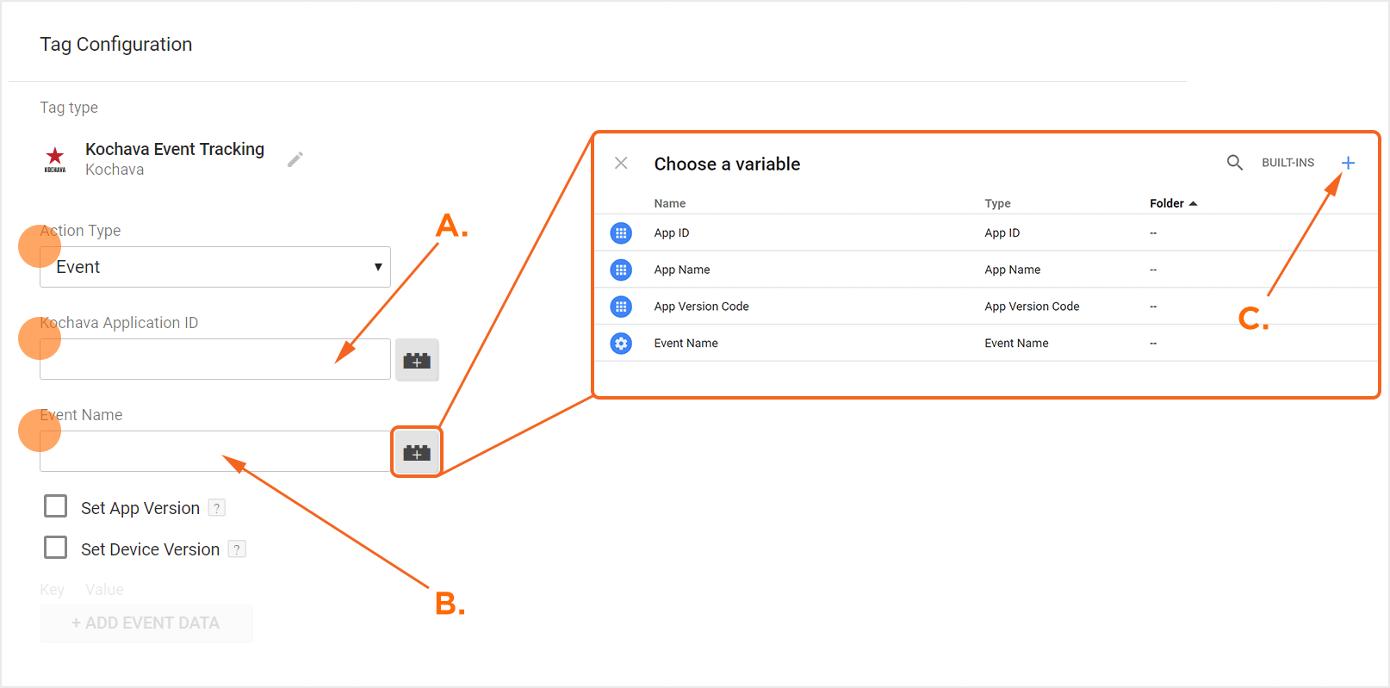Focus the Event Name input field
This screenshot has height=688, width=1390.
[x=215, y=451]
